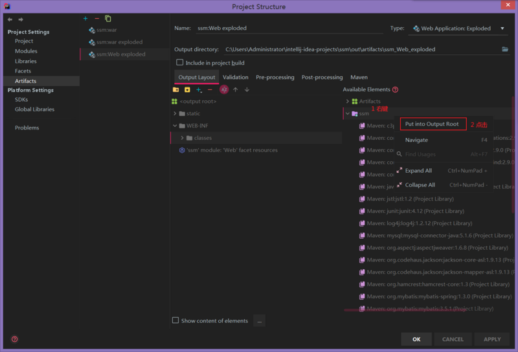
Task: Move selected layout element down
Action: (247, 89)
